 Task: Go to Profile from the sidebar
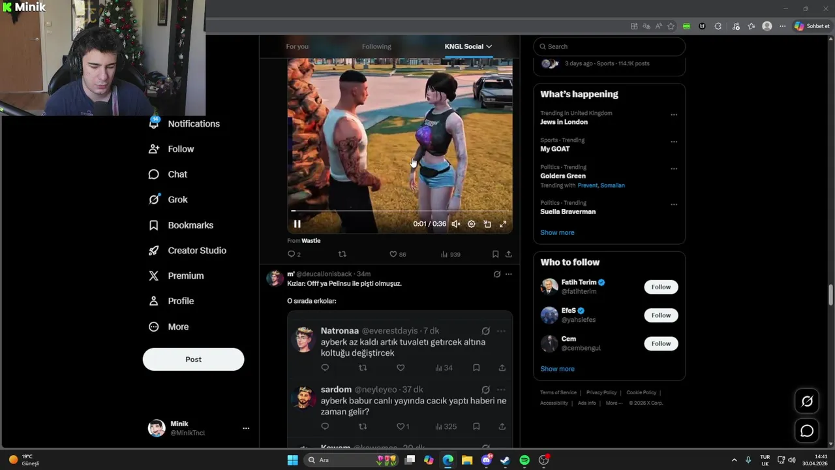(x=172, y=301)
